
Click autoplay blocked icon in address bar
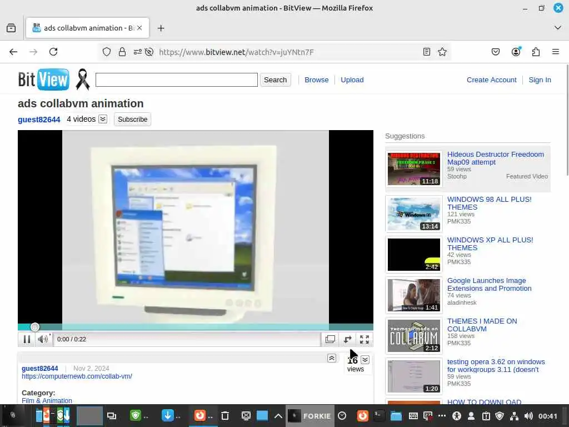pos(149,52)
